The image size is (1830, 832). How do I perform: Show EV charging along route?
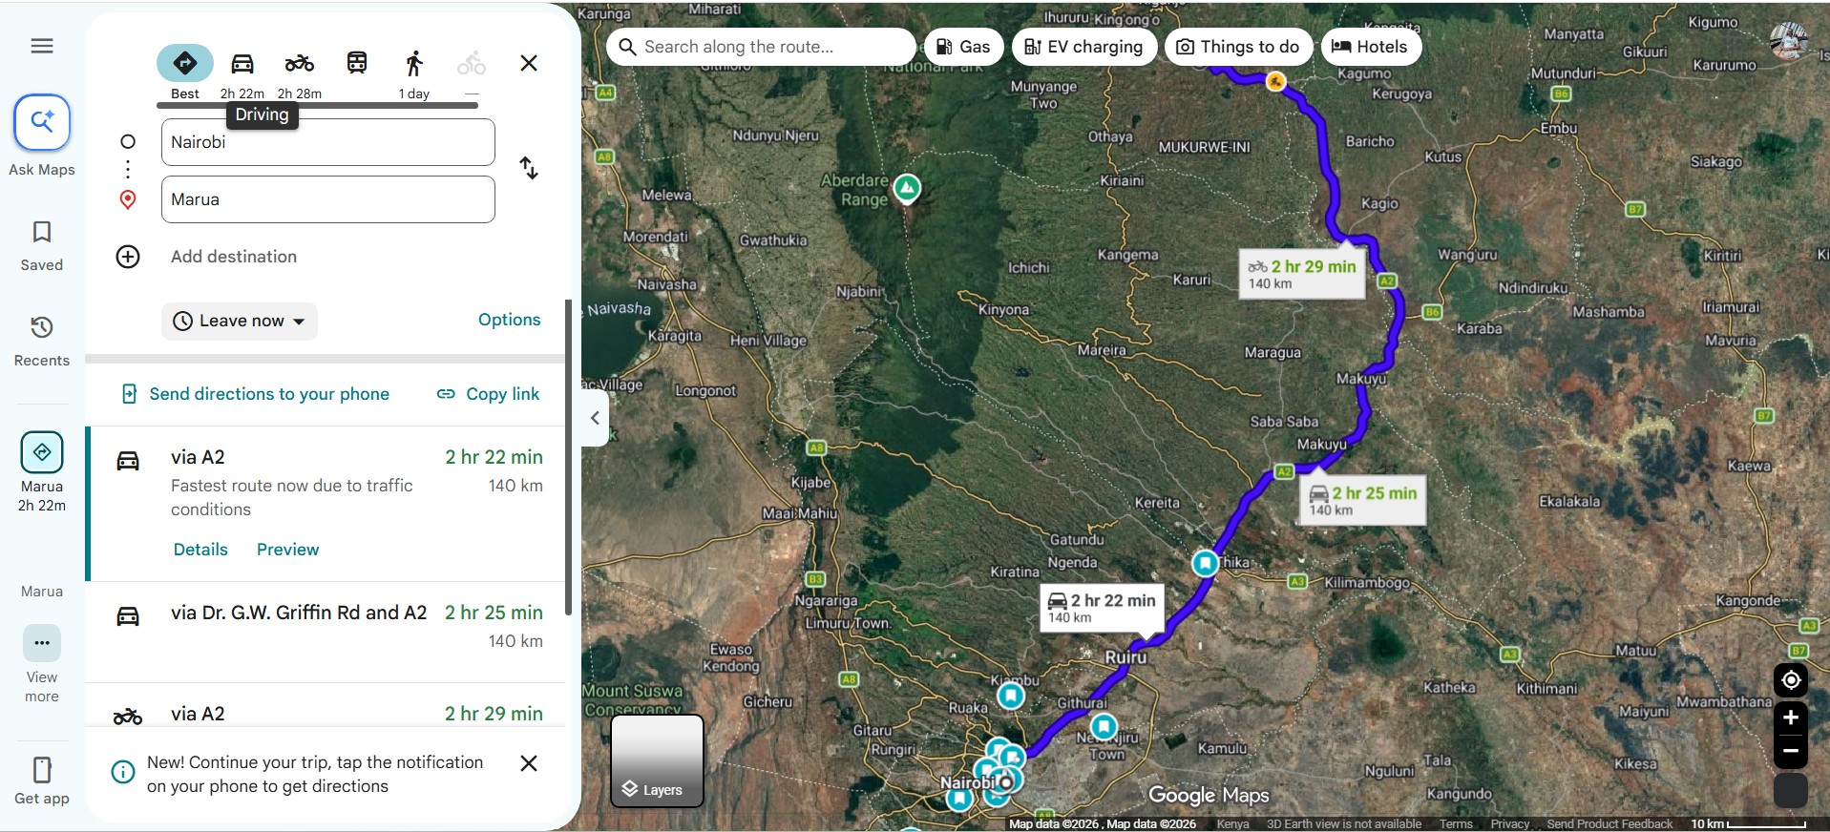click(x=1084, y=47)
